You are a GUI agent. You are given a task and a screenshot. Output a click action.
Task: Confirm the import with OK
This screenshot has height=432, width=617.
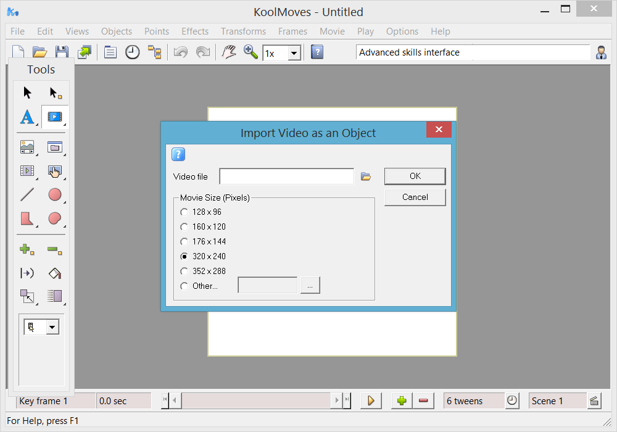point(415,177)
